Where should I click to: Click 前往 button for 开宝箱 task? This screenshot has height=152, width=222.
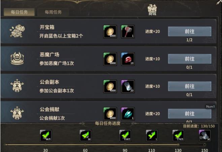(190, 31)
